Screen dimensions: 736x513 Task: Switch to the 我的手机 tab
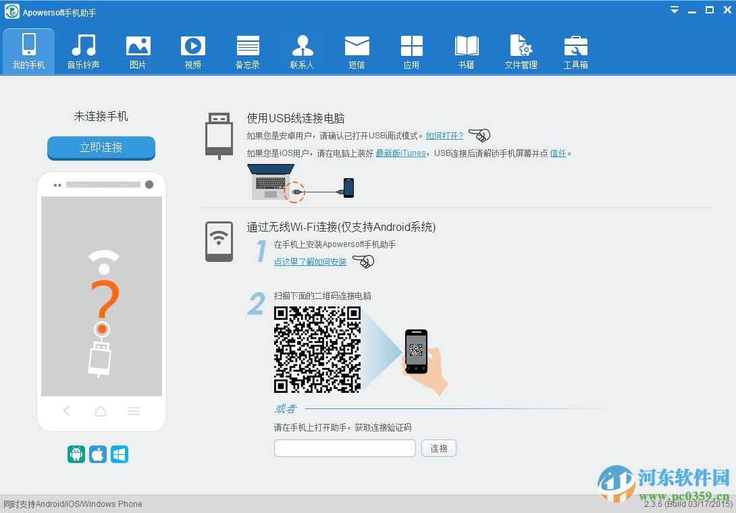point(28,51)
